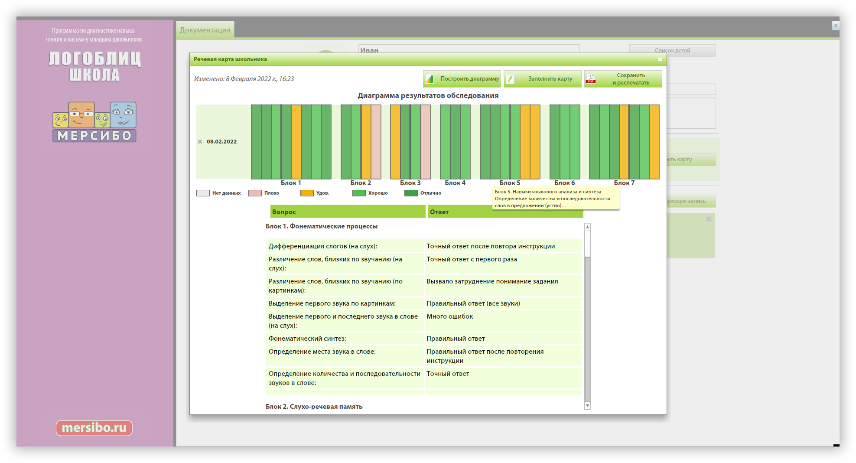Click the Удов. orange legend swatch
Viewport: 856px width, 463px height.
tap(307, 193)
